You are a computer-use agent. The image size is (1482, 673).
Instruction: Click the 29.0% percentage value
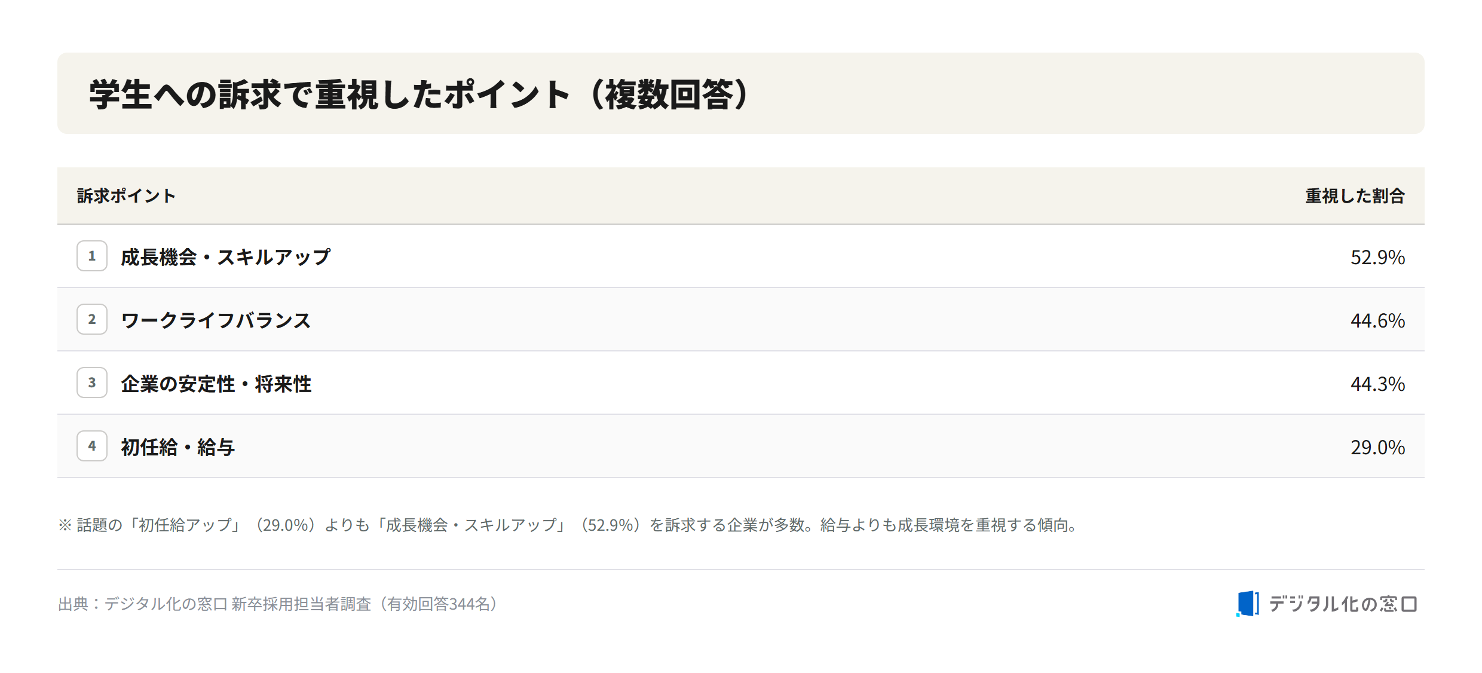1377,447
